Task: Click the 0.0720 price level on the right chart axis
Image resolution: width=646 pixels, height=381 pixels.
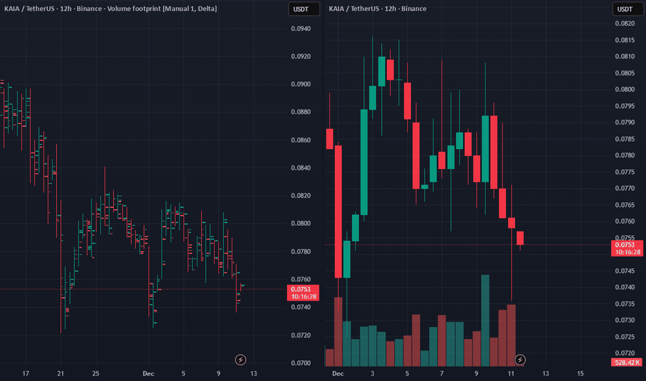Action: (x=625, y=353)
